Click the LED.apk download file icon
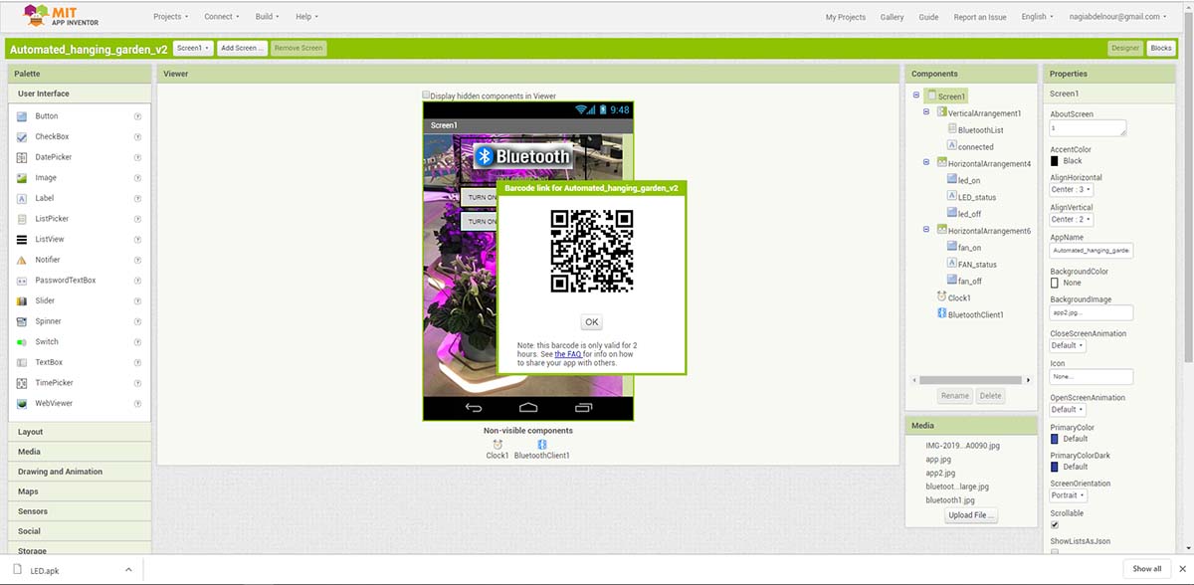 coord(17,569)
